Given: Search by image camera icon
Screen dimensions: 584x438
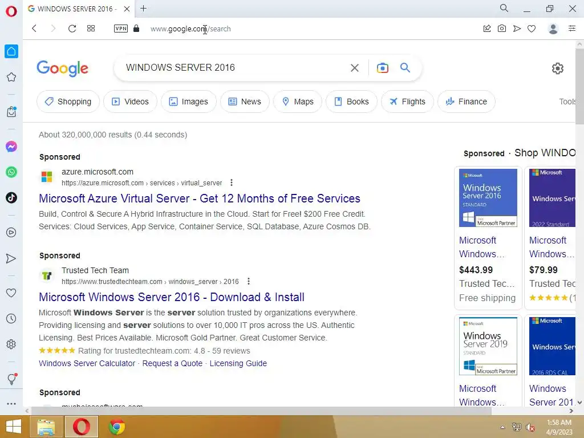Looking at the screenshot, I should coord(383,68).
